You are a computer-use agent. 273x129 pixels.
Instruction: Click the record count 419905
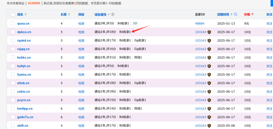(x=34, y=3)
